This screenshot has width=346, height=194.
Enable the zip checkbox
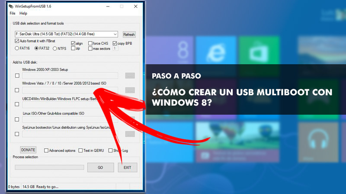73,48
